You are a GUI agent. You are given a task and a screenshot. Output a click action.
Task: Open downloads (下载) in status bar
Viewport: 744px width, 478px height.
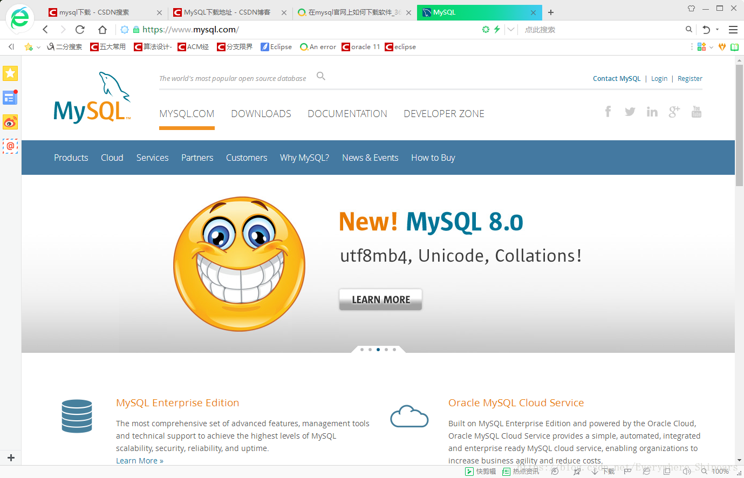tap(603, 472)
